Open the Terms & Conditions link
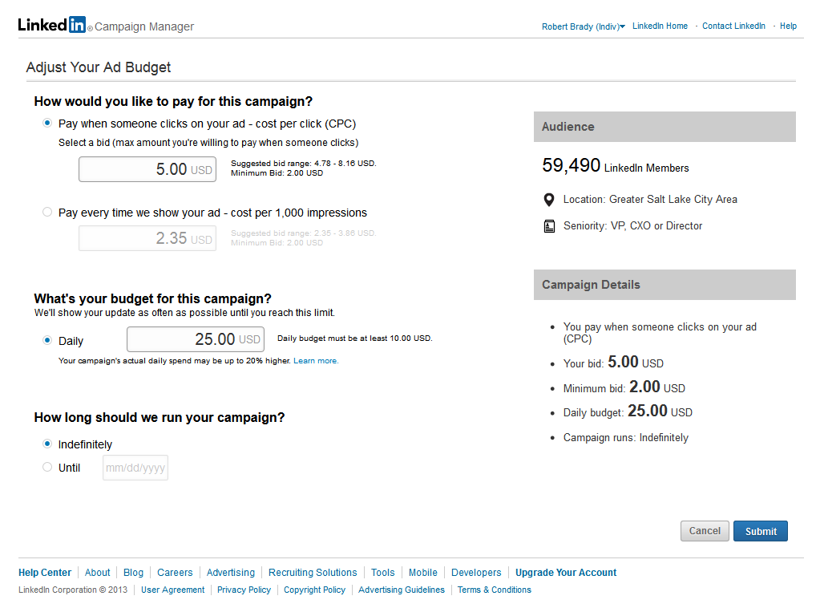The height and width of the screenshot is (600, 816). 495,590
